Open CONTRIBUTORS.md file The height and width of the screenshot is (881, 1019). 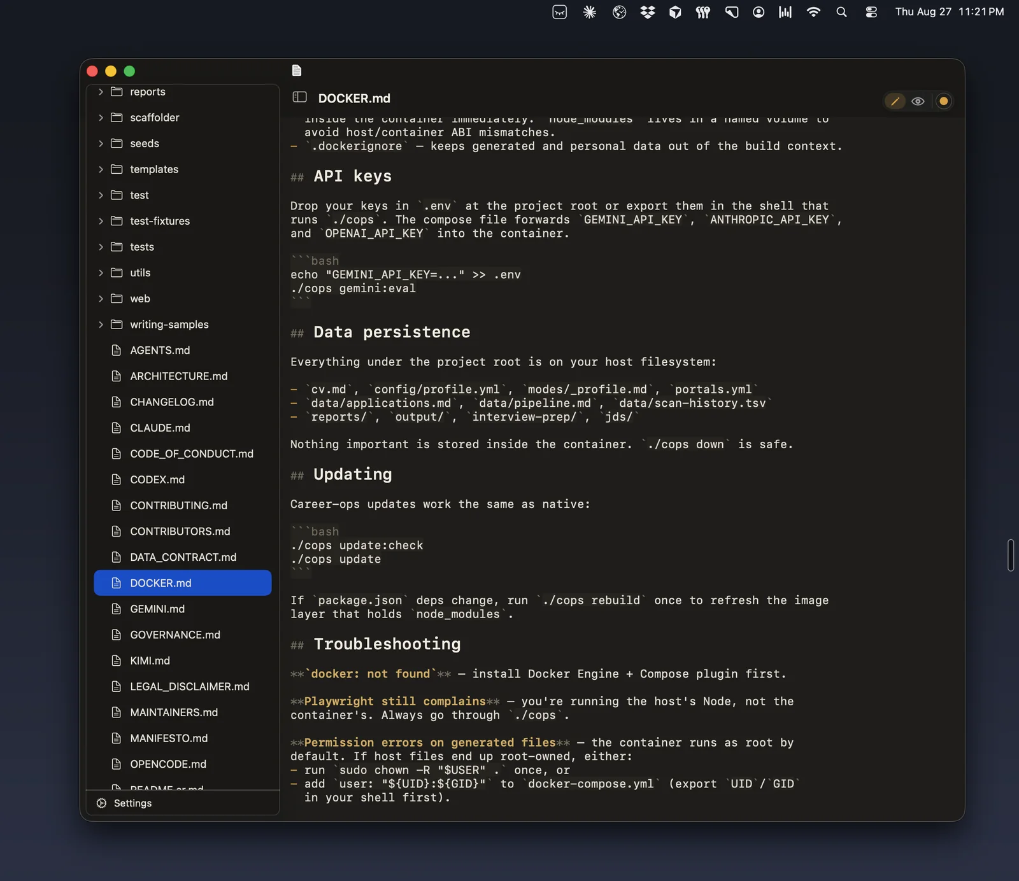click(x=182, y=532)
